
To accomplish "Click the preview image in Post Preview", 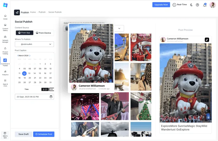I will [186, 83].
